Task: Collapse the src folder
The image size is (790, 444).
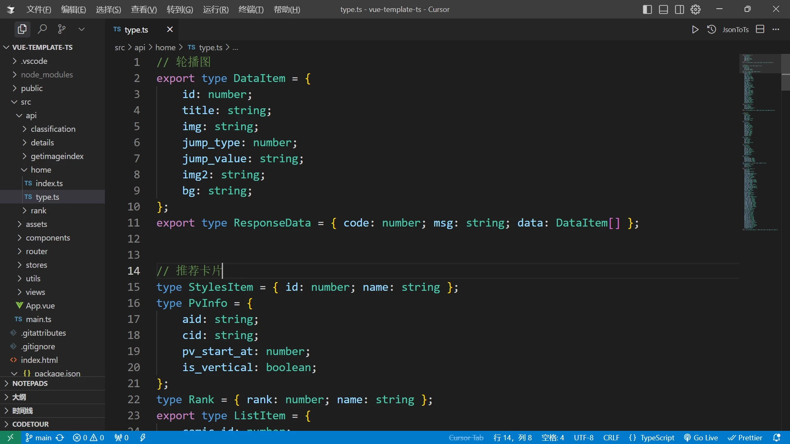Action: pyautogui.click(x=53, y=102)
